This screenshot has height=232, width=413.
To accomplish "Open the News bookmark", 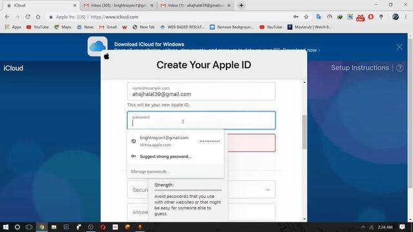I will (85, 27).
